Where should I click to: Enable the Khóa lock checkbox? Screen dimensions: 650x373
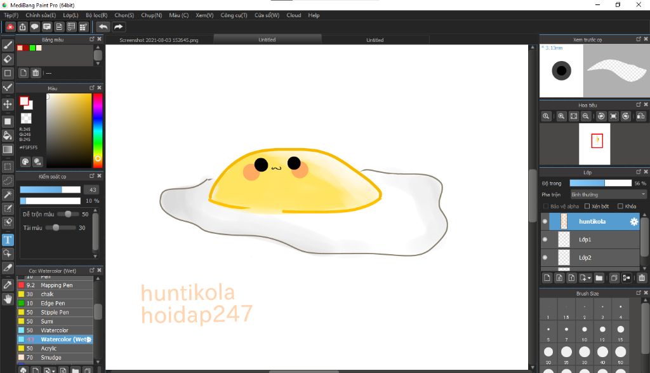[x=620, y=207]
